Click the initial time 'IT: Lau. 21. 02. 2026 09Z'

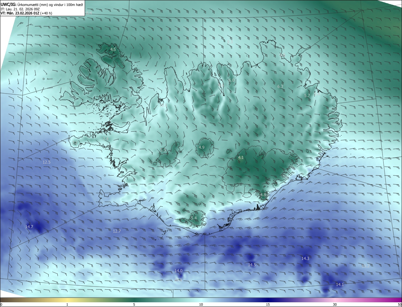20,9
